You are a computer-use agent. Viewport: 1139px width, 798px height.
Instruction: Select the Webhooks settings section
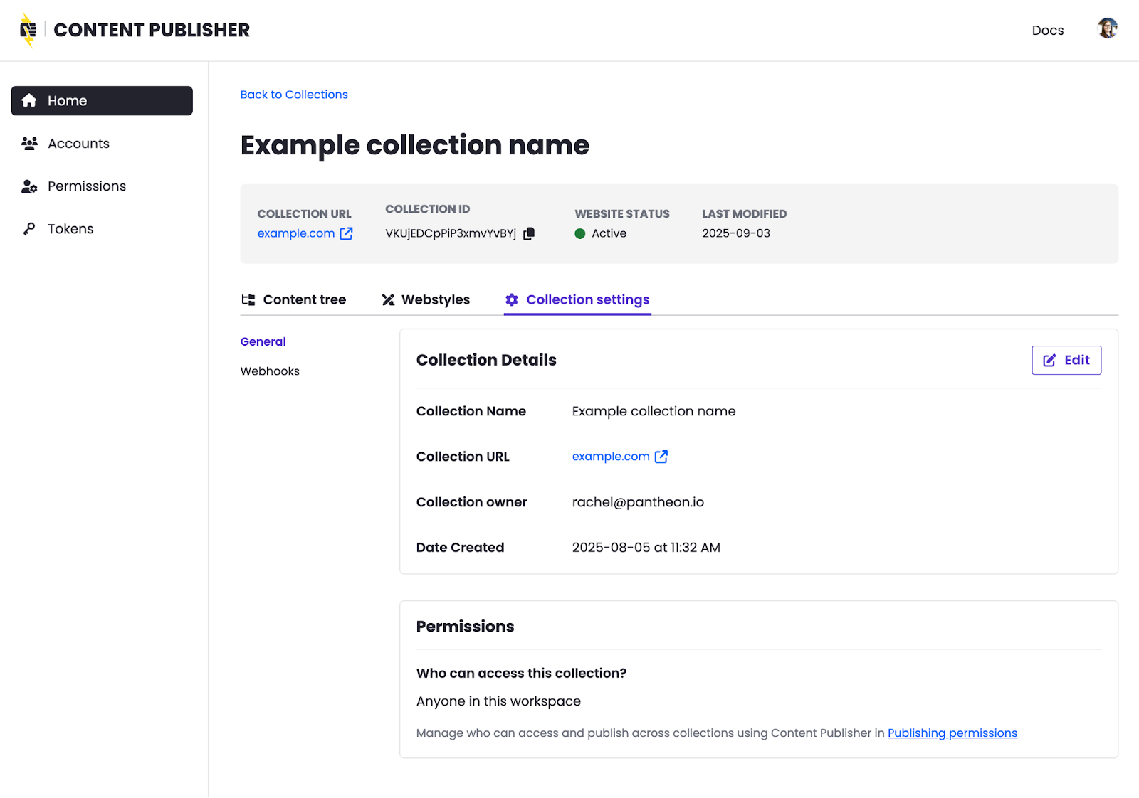[270, 371]
